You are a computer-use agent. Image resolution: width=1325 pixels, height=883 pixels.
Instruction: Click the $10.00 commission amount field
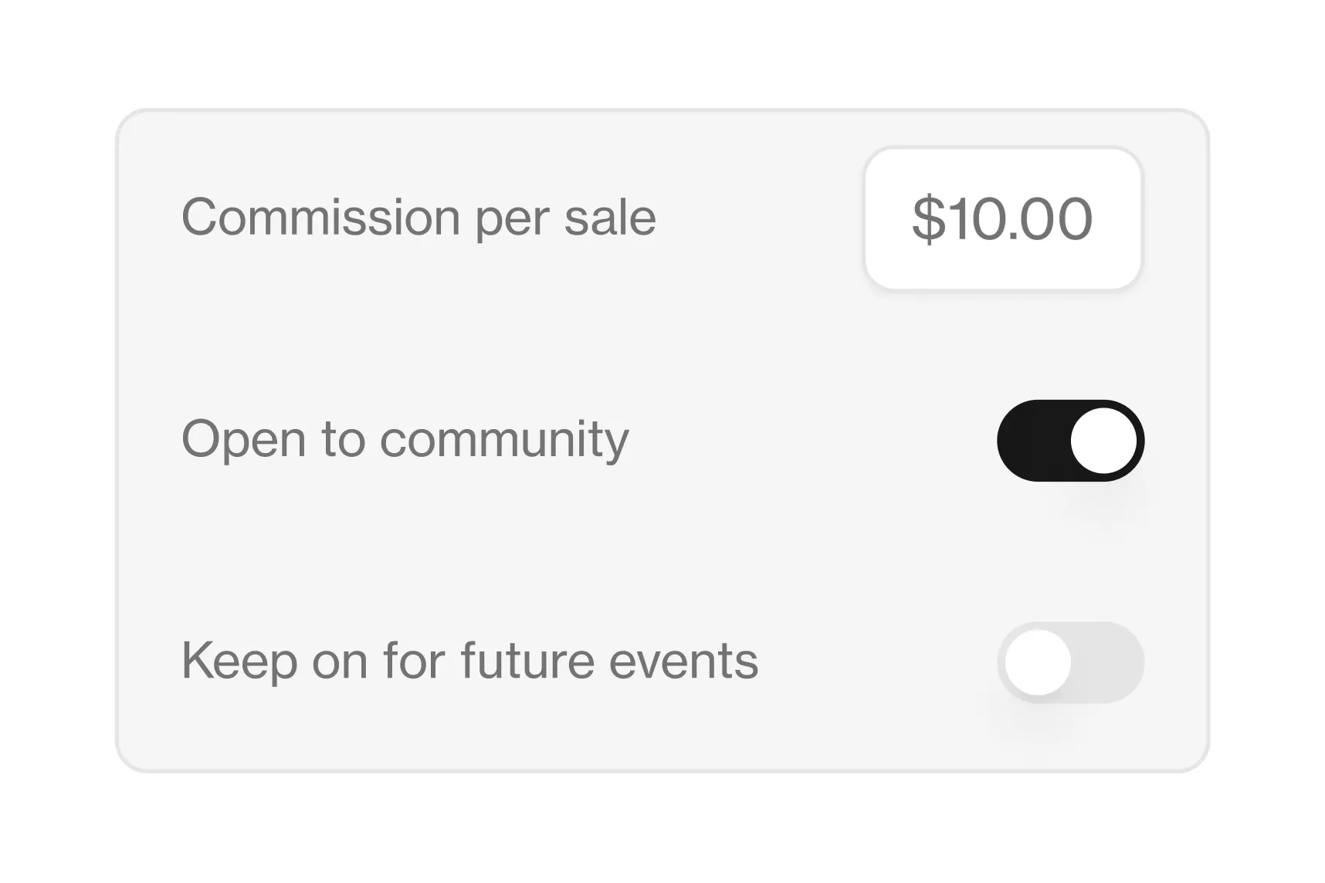pyautogui.click(x=1002, y=219)
